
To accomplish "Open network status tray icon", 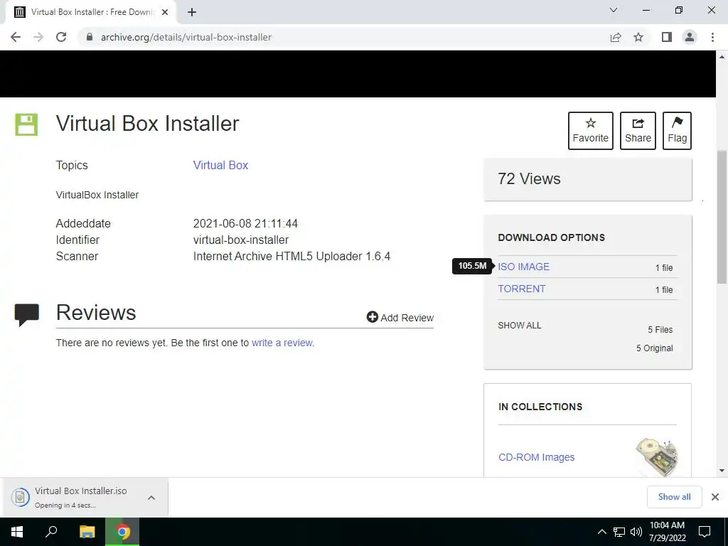I will coord(619,532).
